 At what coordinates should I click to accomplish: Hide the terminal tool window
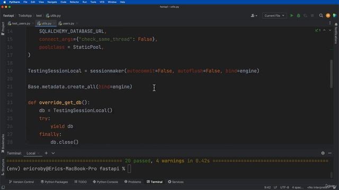click(329, 153)
